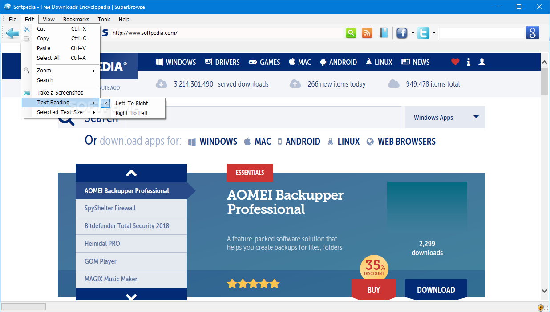
Task: Choose Paste from the Edit menu
Action: 61,48
